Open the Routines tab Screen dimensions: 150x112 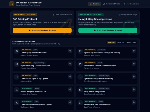tap(94, 4)
